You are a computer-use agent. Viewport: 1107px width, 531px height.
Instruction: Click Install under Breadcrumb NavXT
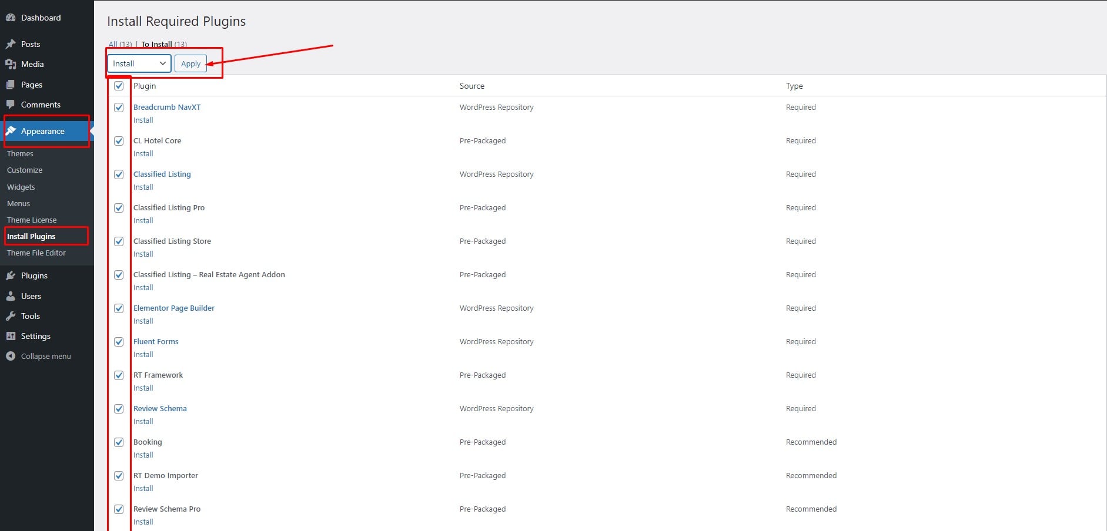(143, 120)
